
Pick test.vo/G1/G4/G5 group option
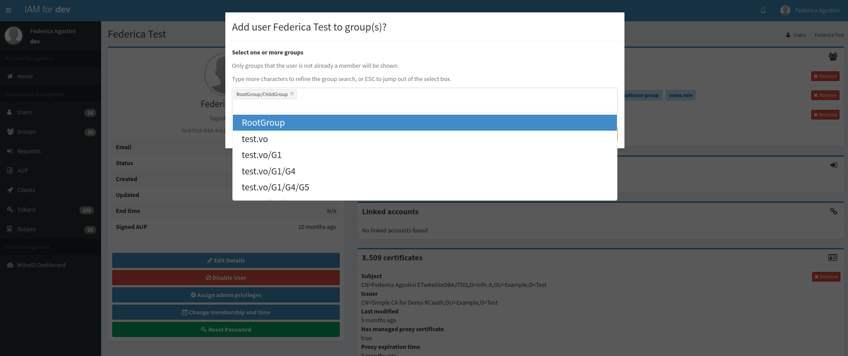coord(275,187)
